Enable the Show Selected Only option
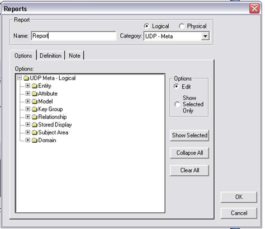 pyautogui.click(x=177, y=104)
